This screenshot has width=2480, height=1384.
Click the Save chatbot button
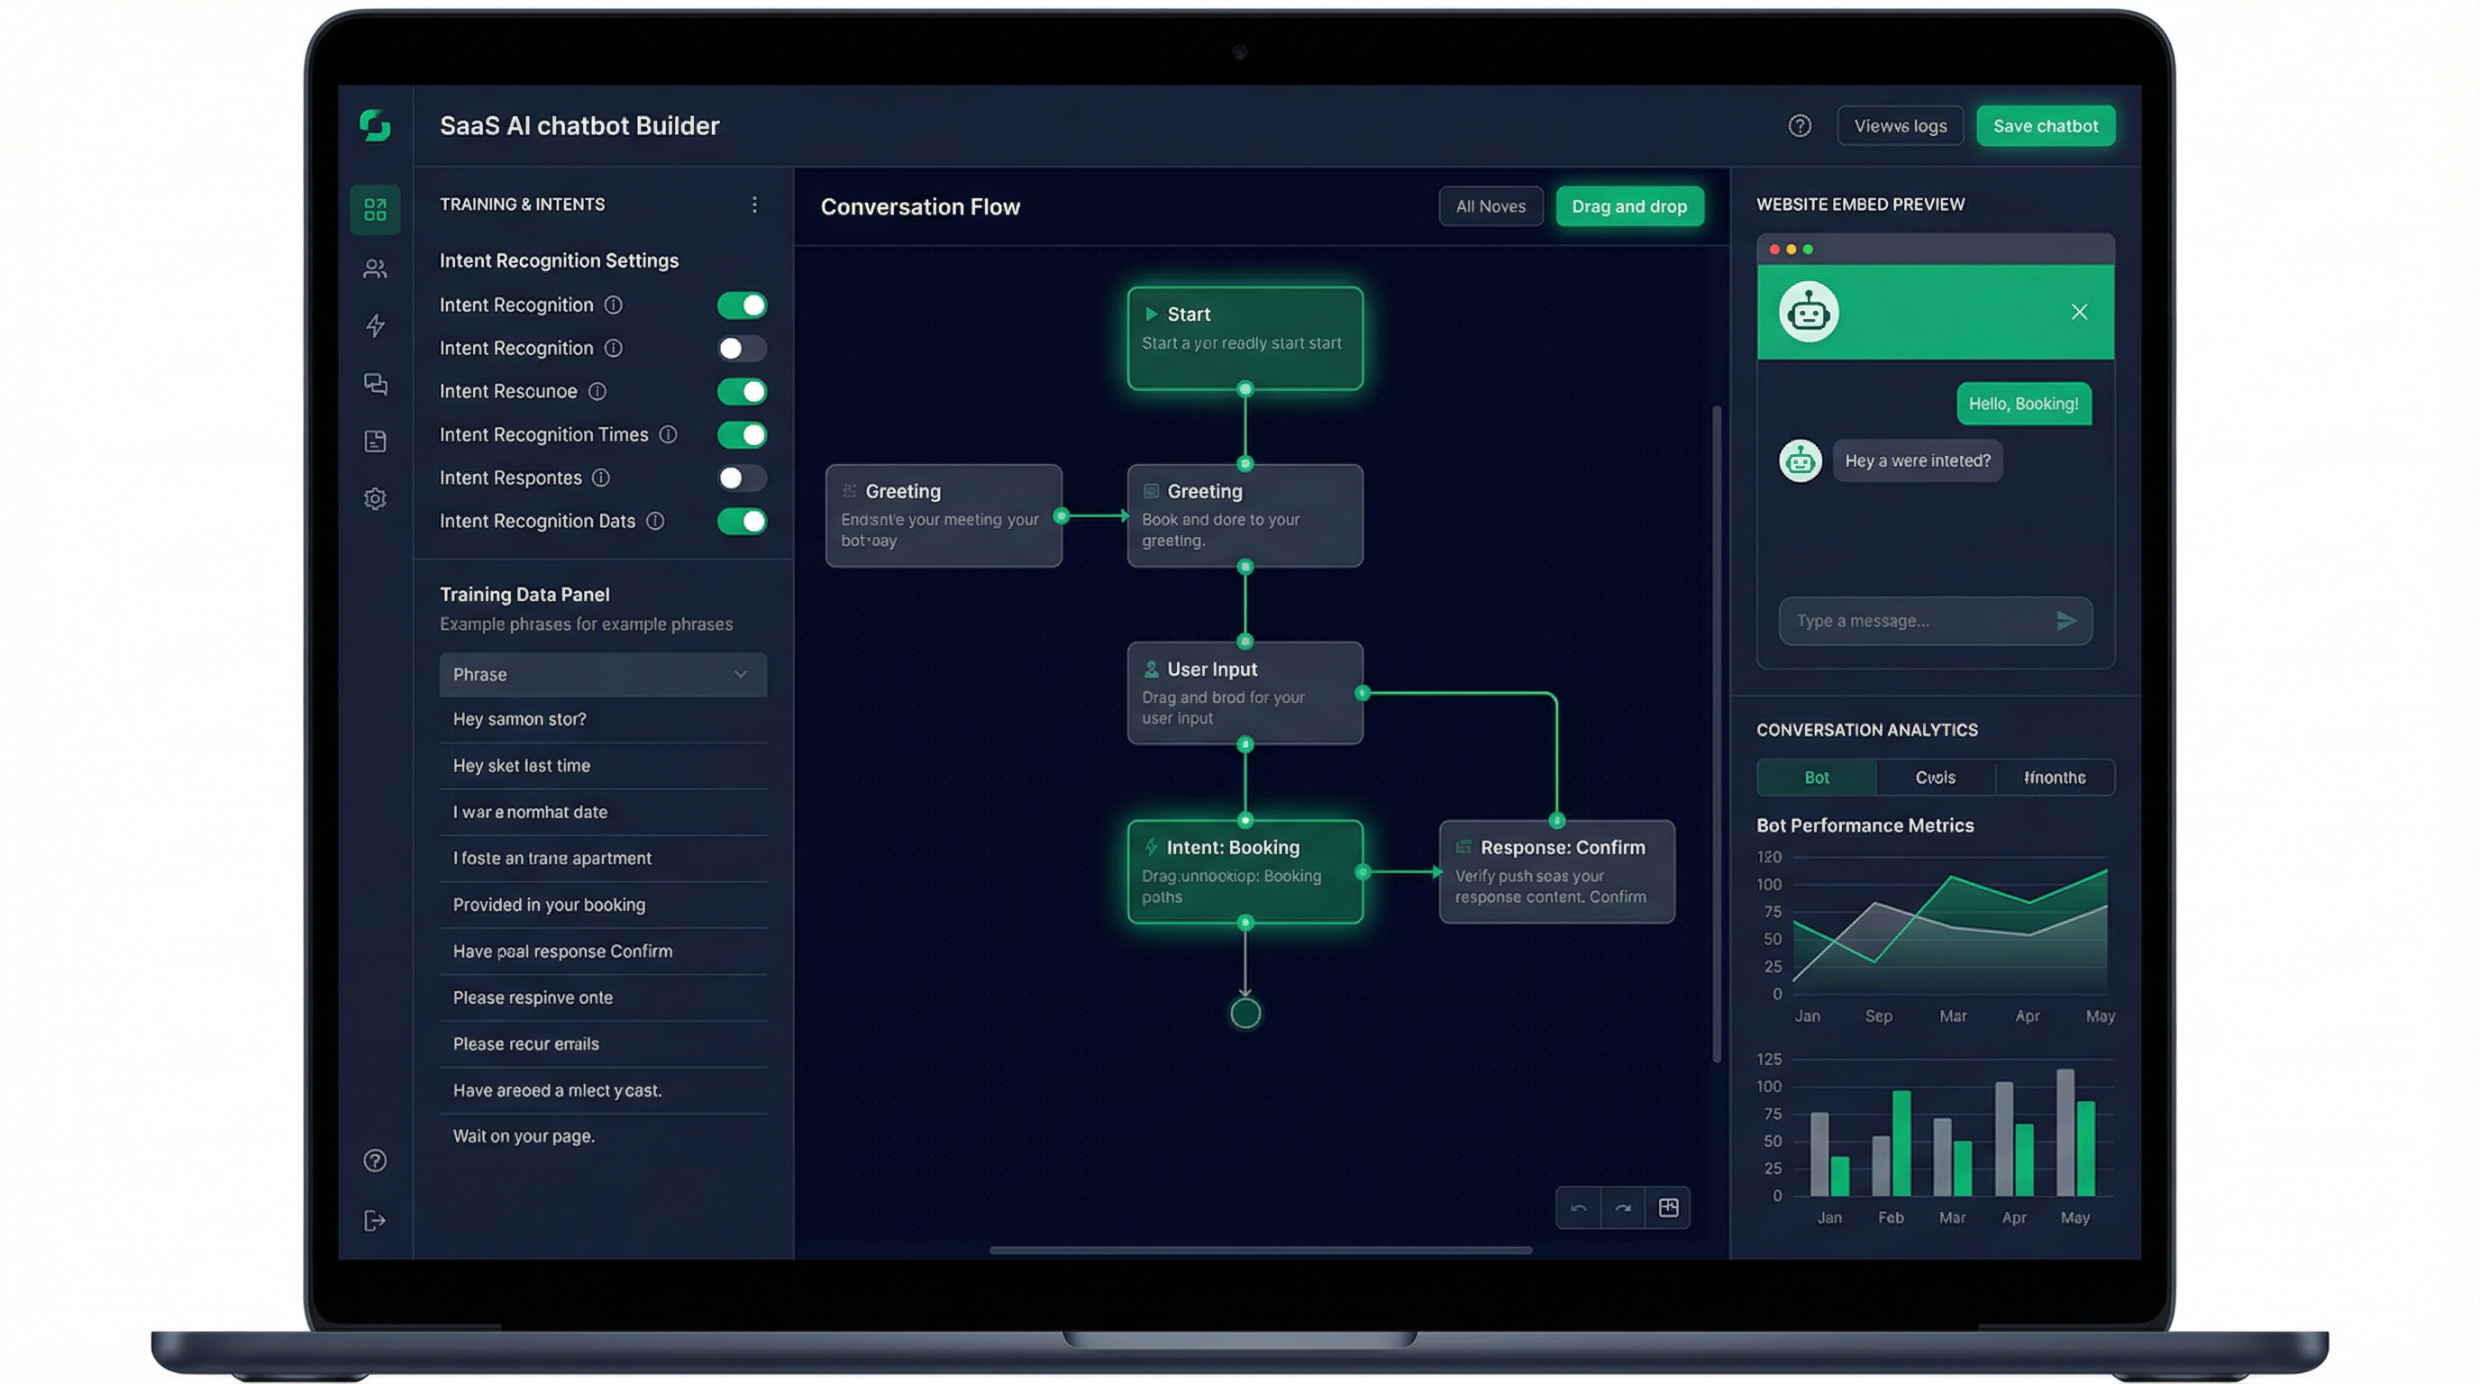(x=2045, y=126)
